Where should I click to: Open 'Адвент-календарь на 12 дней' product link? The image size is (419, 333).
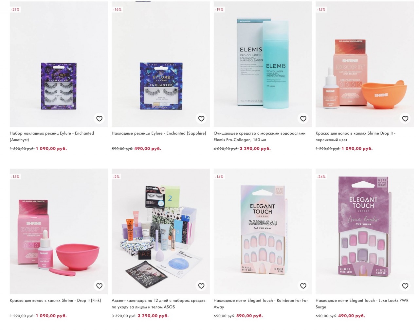tap(158, 304)
